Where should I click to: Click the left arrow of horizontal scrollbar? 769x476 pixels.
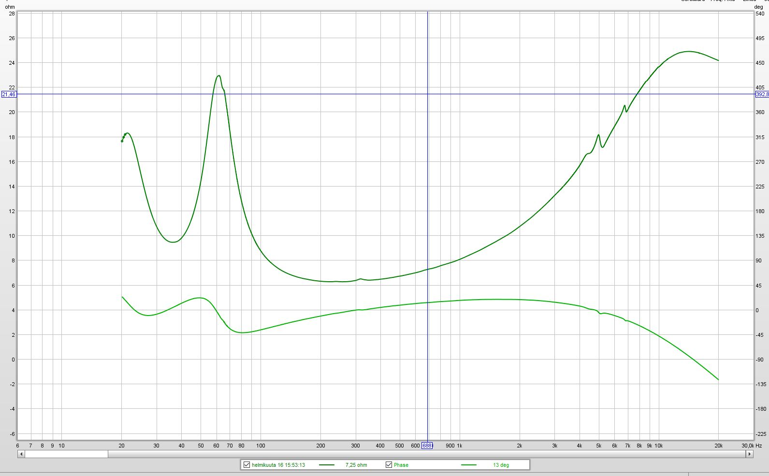[x=21, y=454]
